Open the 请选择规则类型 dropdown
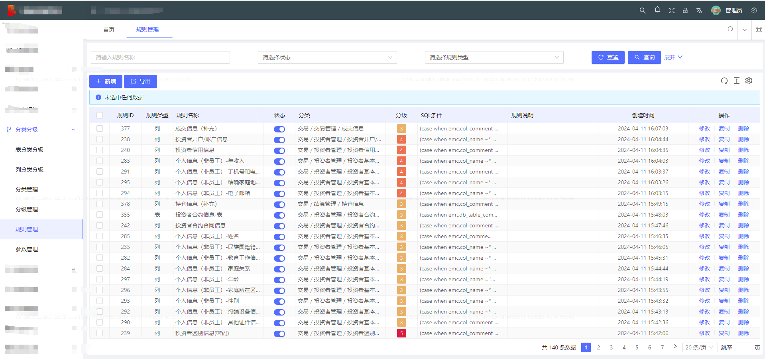 (x=494, y=57)
